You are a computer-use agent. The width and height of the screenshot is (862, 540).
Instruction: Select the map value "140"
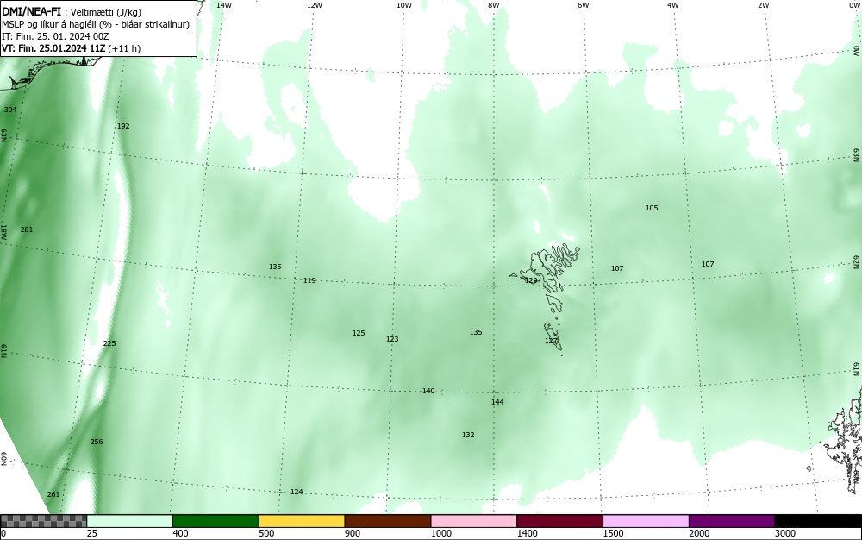coord(428,391)
